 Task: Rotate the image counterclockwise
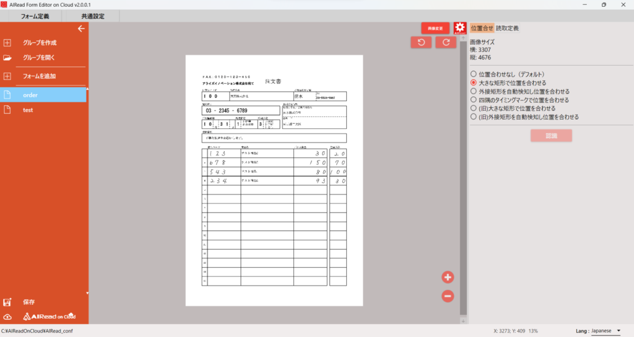tap(421, 42)
